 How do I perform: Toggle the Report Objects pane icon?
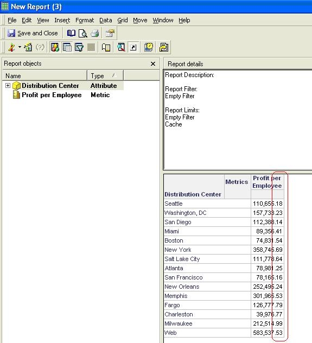pos(55,47)
